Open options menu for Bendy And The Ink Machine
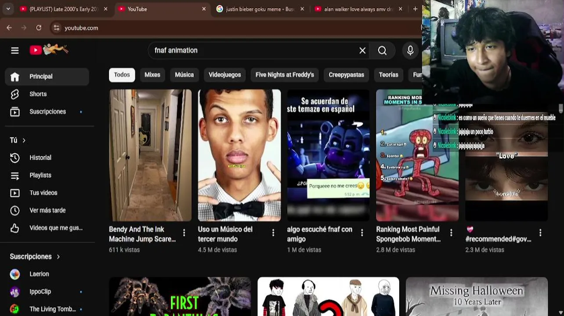 coord(184,233)
